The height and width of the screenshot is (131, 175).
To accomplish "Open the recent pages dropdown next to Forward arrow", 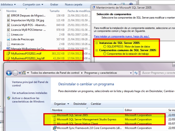I will pos(20,73).
